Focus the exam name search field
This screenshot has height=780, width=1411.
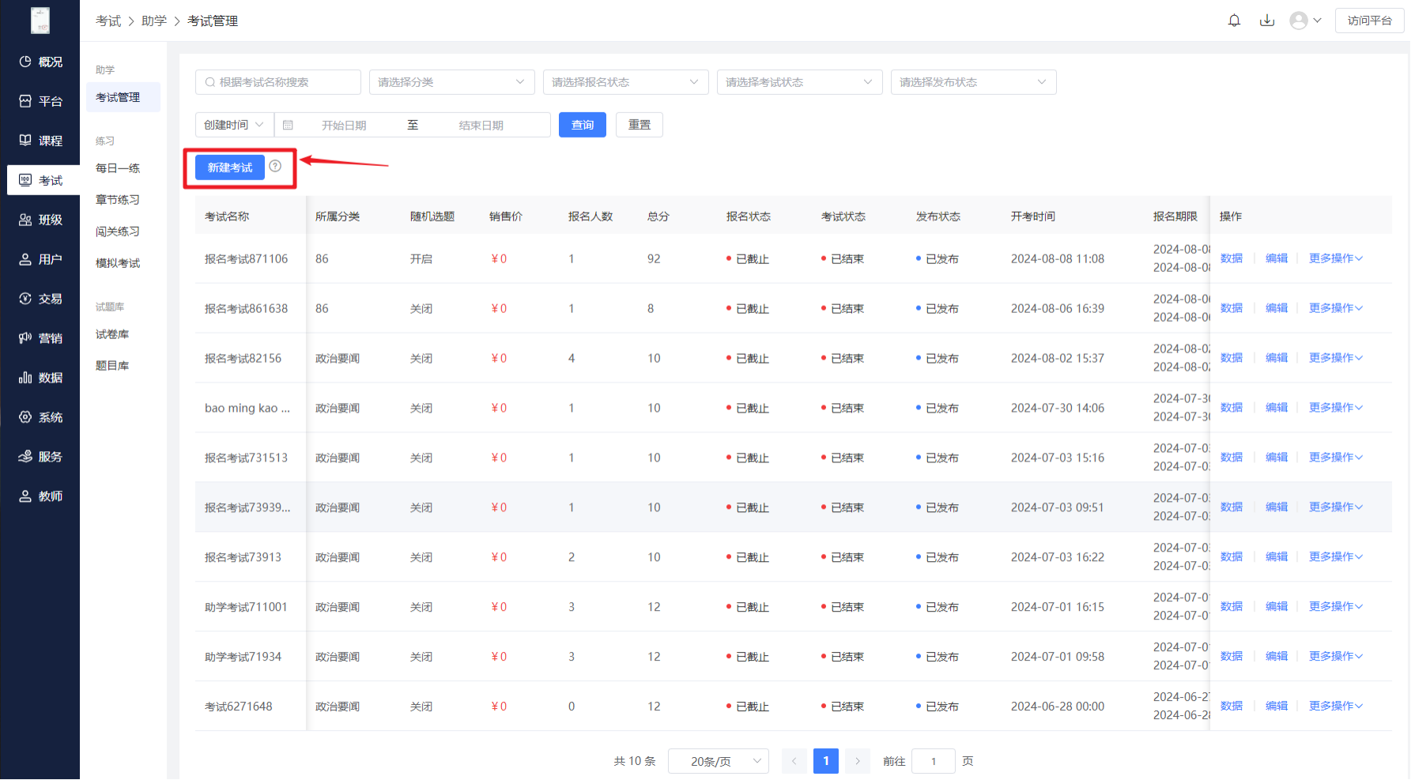coord(278,82)
